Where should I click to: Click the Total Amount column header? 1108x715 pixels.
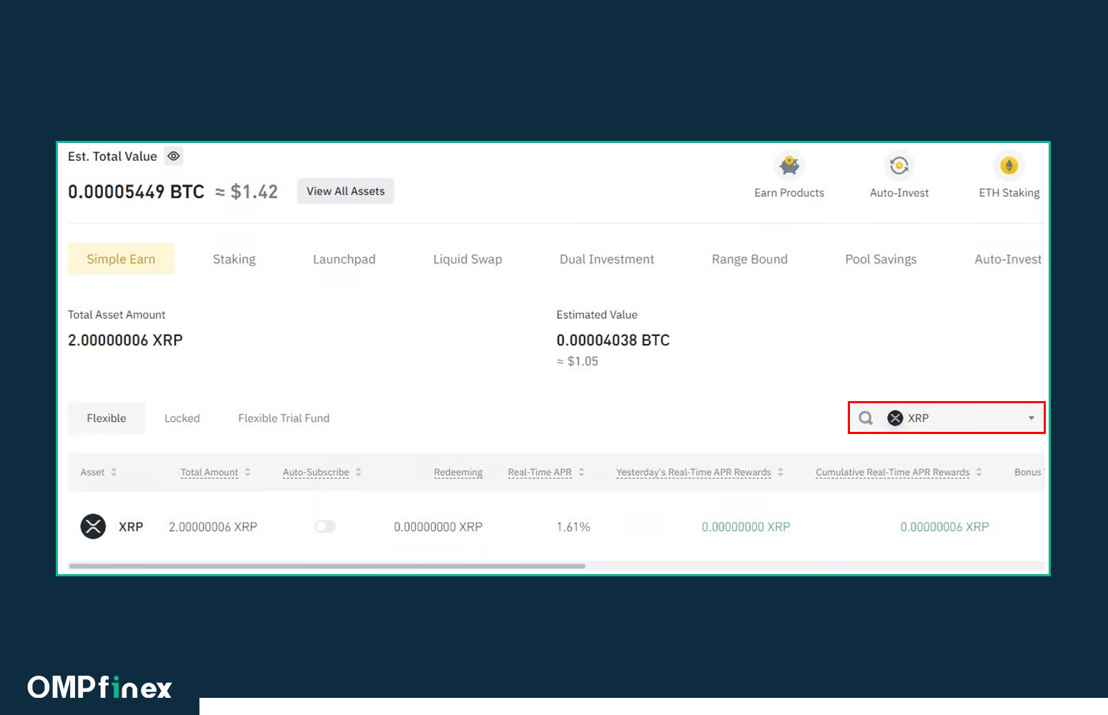(x=209, y=473)
